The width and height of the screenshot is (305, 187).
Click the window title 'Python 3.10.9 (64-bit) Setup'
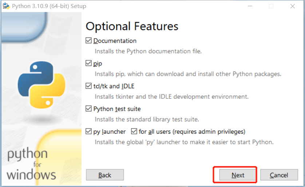[x=49, y=6]
